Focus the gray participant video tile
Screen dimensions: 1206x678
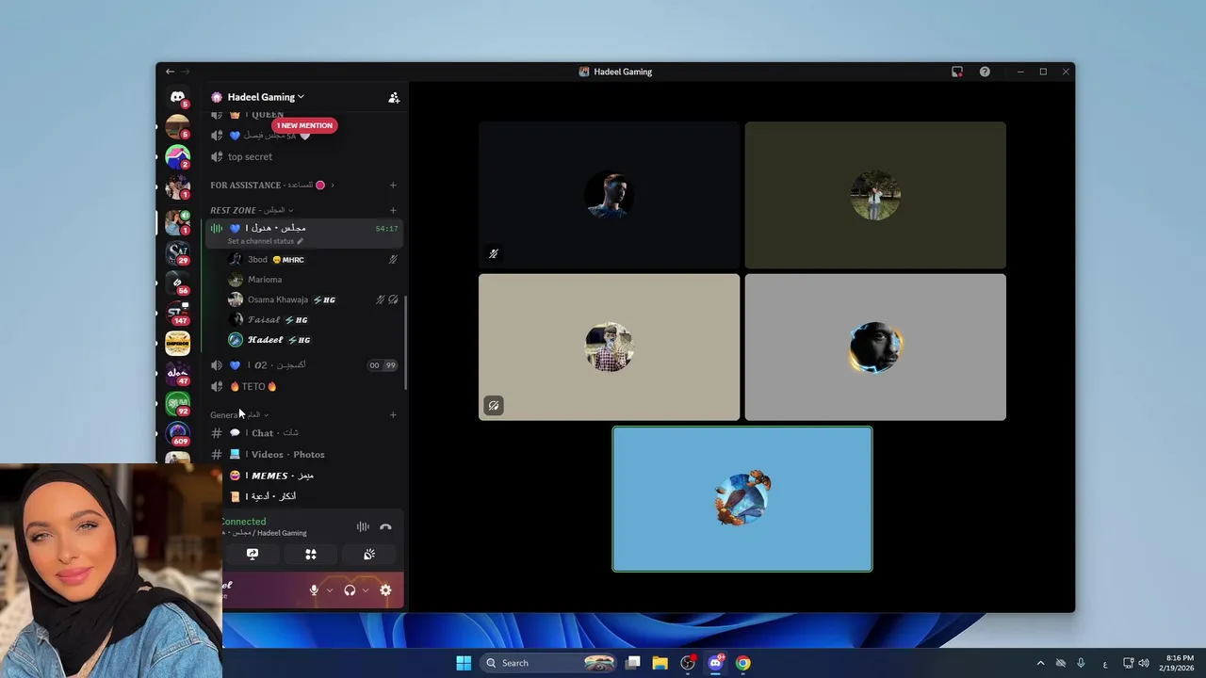point(875,347)
